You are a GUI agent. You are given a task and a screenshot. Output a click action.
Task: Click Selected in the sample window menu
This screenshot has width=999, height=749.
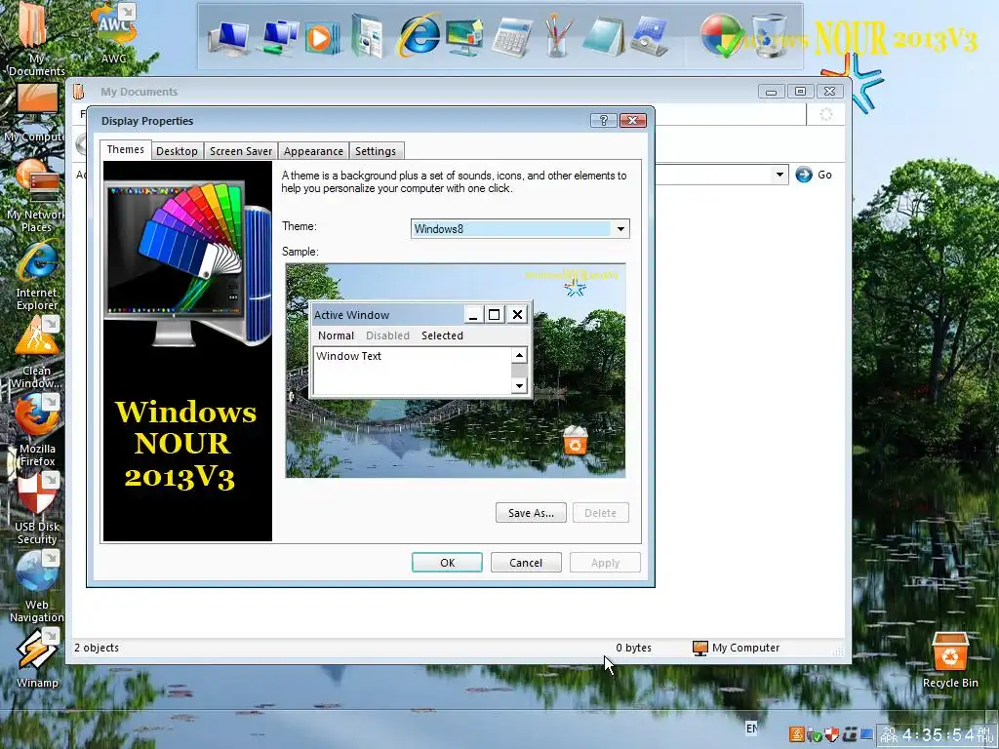pyautogui.click(x=442, y=335)
